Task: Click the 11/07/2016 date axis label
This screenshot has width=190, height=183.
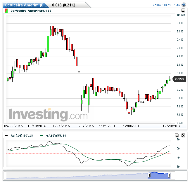Action: click(84, 126)
